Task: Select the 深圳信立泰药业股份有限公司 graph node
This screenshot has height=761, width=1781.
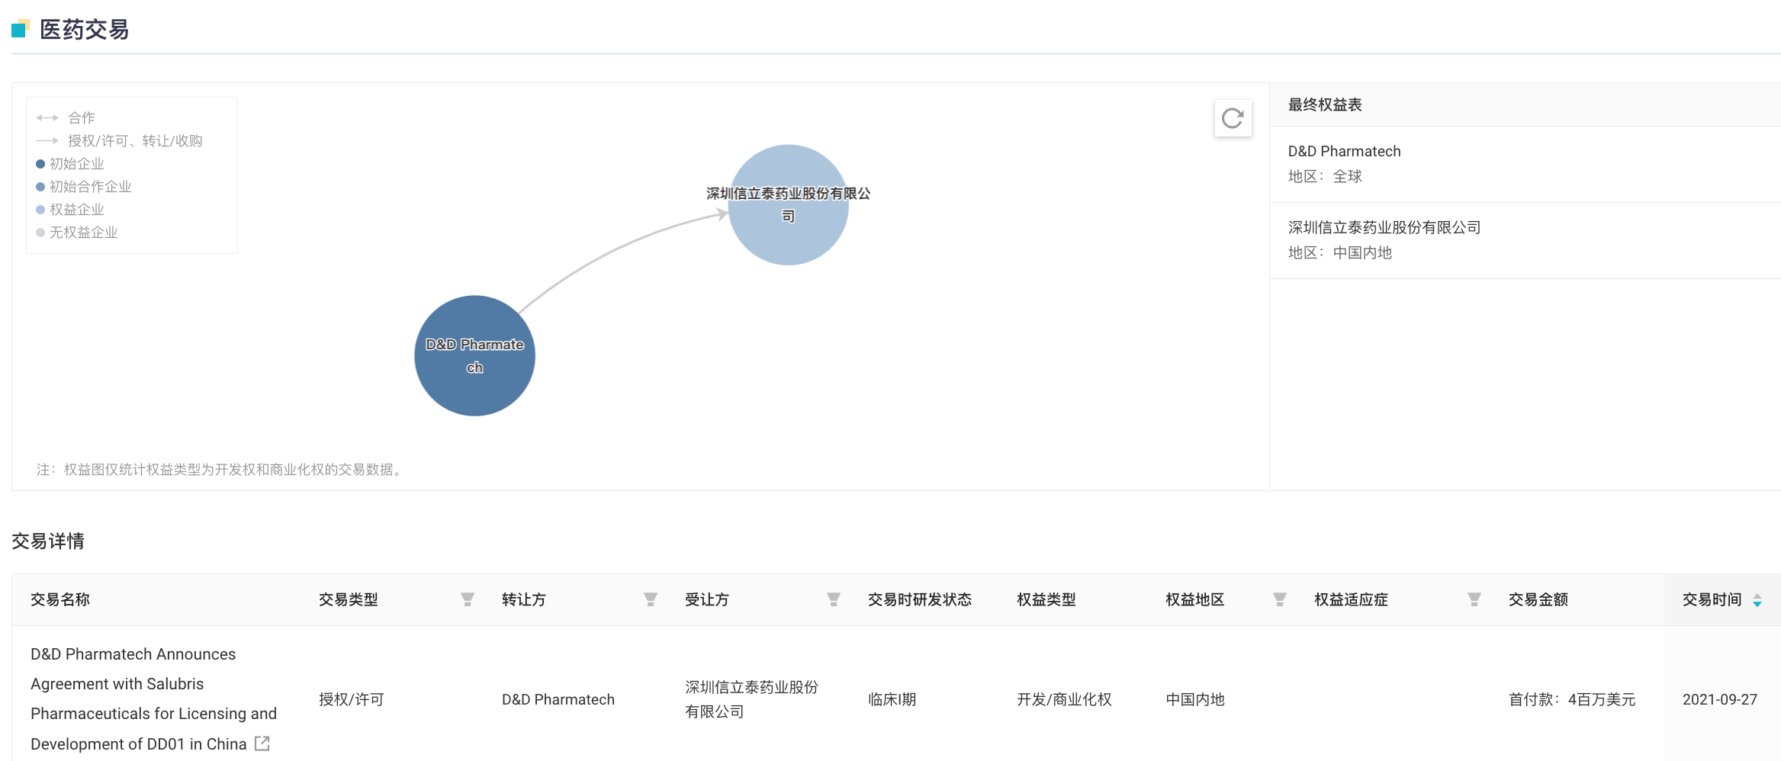Action: click(x=788, y=205)
